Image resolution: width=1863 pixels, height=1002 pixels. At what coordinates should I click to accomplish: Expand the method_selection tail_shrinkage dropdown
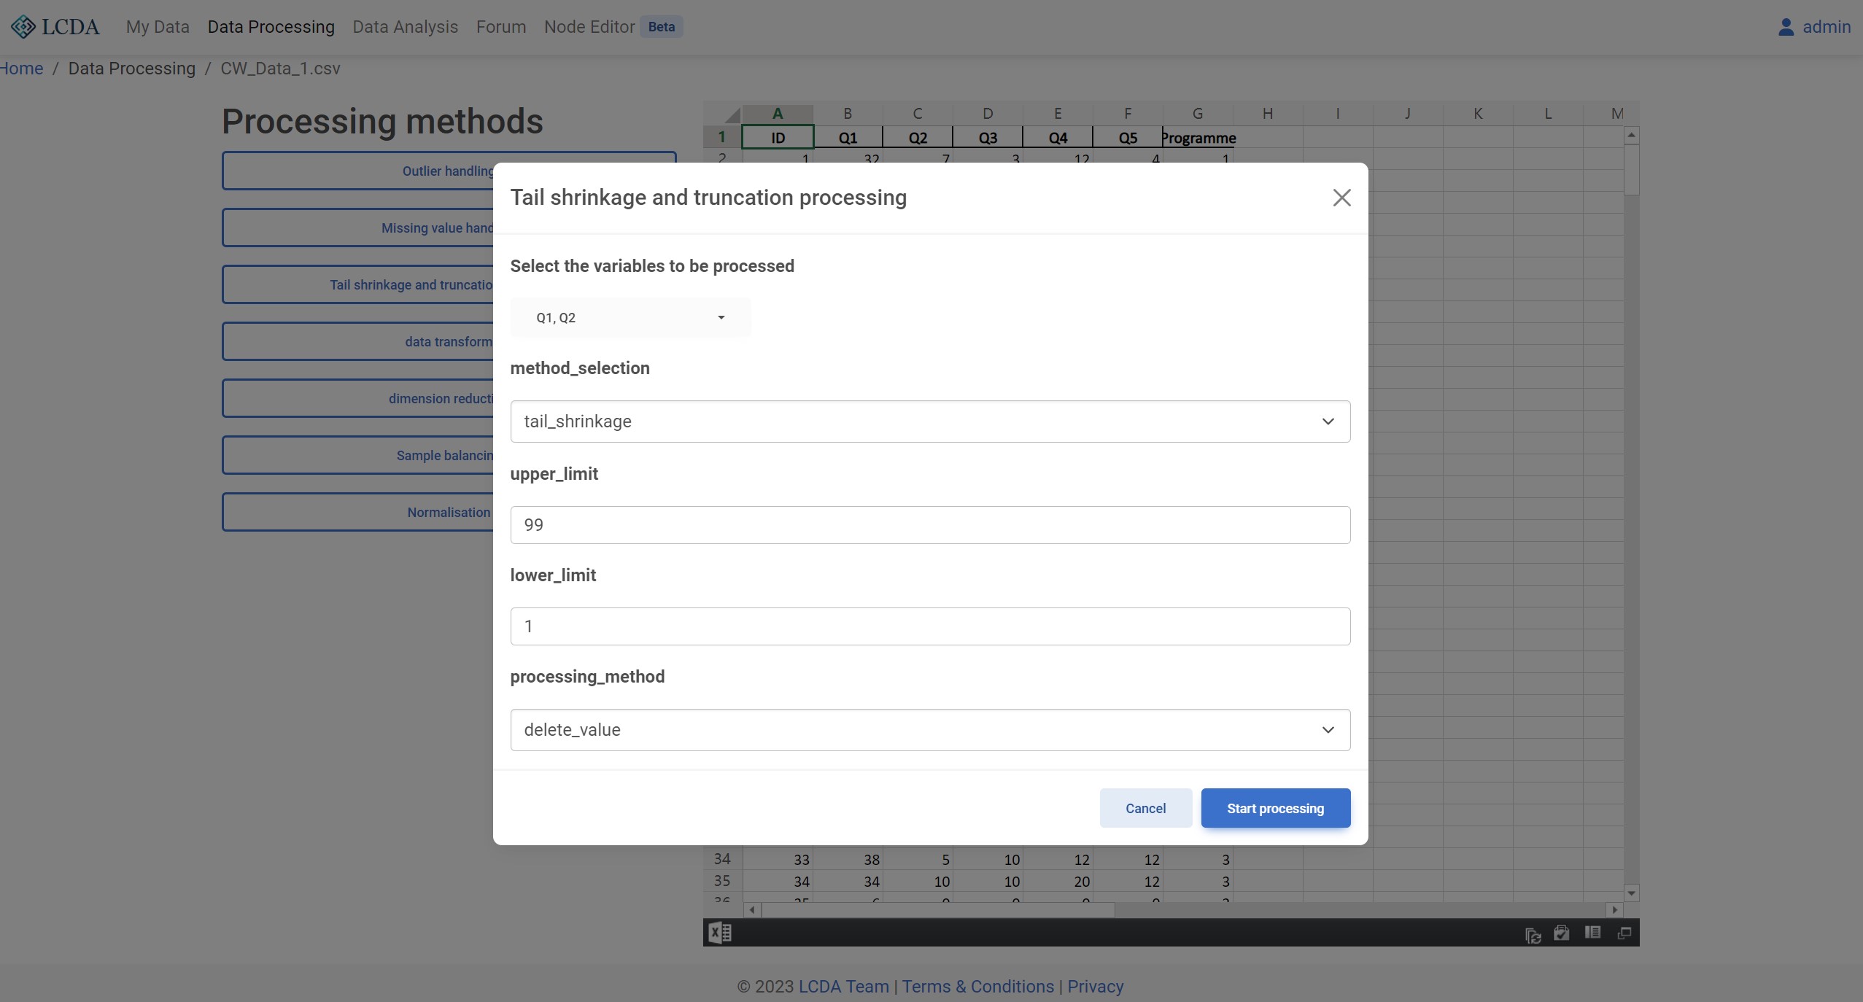point(930,422)
